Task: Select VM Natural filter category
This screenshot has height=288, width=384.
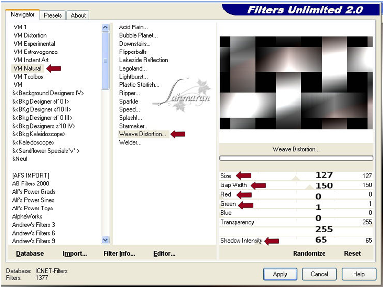Action: [x=28, y=68]
